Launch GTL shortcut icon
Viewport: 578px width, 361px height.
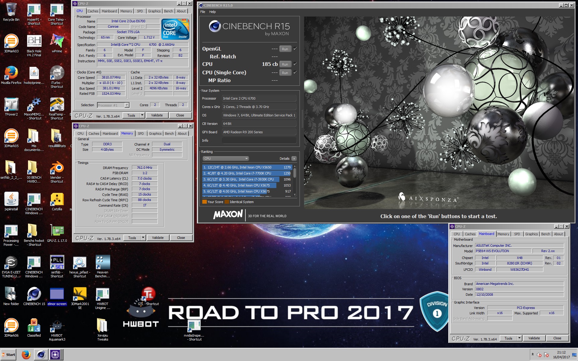[x=148, y=294]
